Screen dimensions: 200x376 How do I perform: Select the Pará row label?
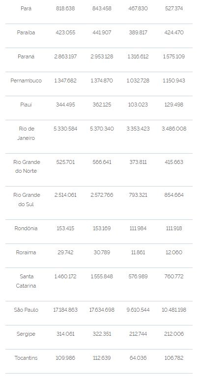coord(26,9)
